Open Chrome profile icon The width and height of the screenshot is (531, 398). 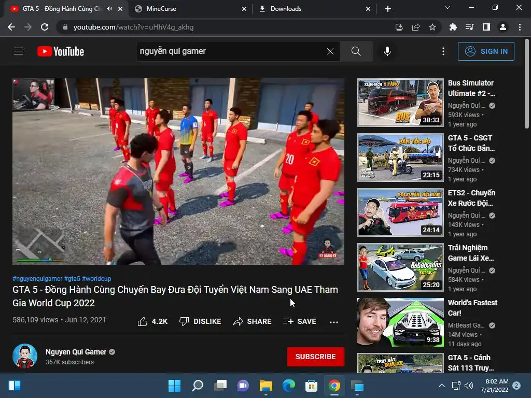pyautogui.click(x=503, y=27)
